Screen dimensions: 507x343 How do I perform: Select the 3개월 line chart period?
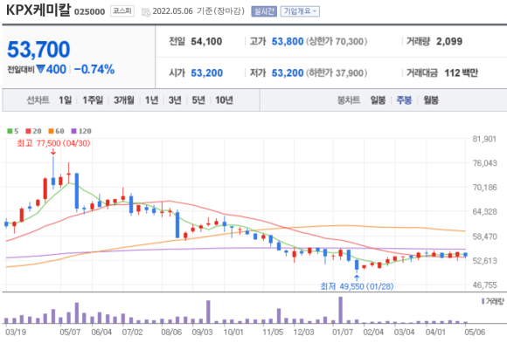(x=124, y=100)
